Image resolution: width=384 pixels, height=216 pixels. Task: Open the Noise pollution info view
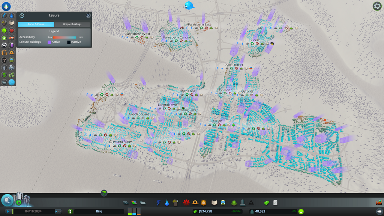coord(4,52)
